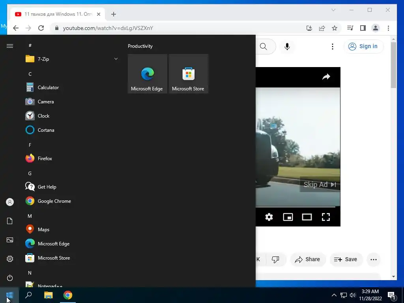Open the Chrome profile avatar
Image resolution: width=404 pixels, height=303 pixels.
click(x=376, y=28)
